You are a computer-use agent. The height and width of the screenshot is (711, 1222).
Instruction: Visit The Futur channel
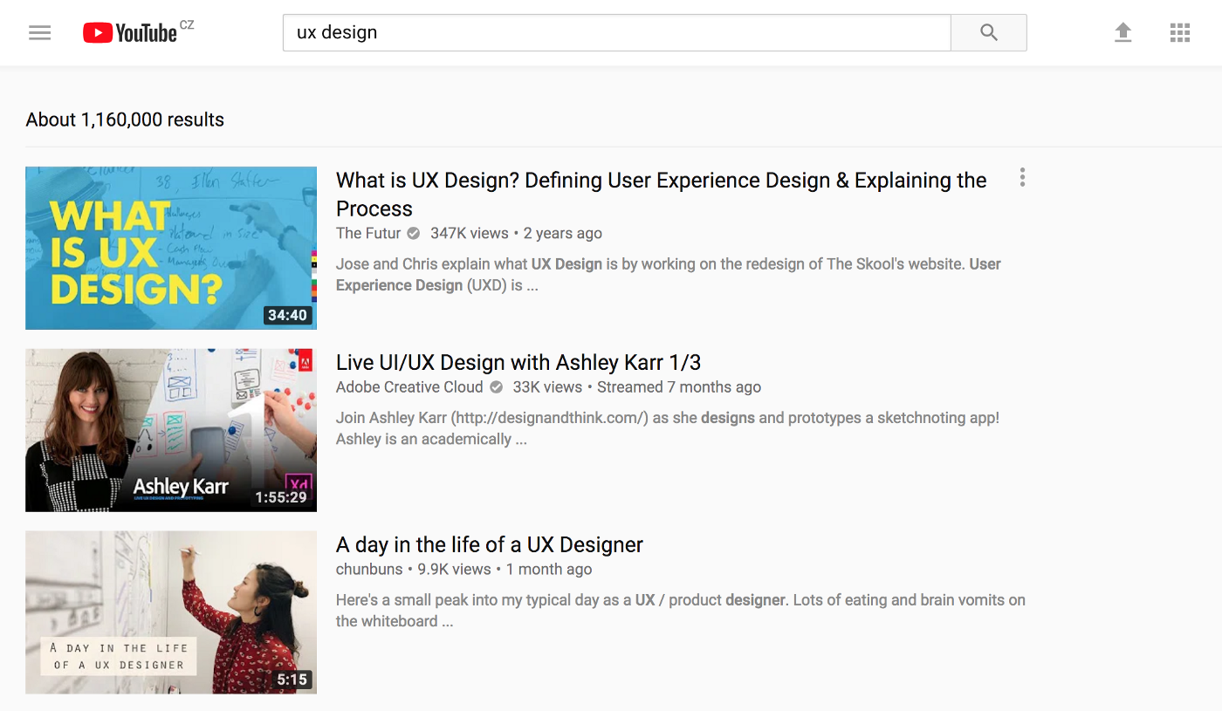[368, 234]
